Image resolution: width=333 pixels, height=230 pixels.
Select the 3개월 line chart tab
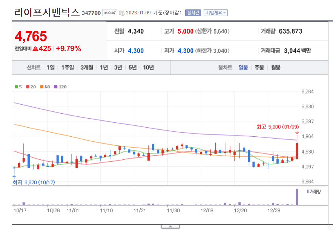pyautogui.click(x=87, y=68)
